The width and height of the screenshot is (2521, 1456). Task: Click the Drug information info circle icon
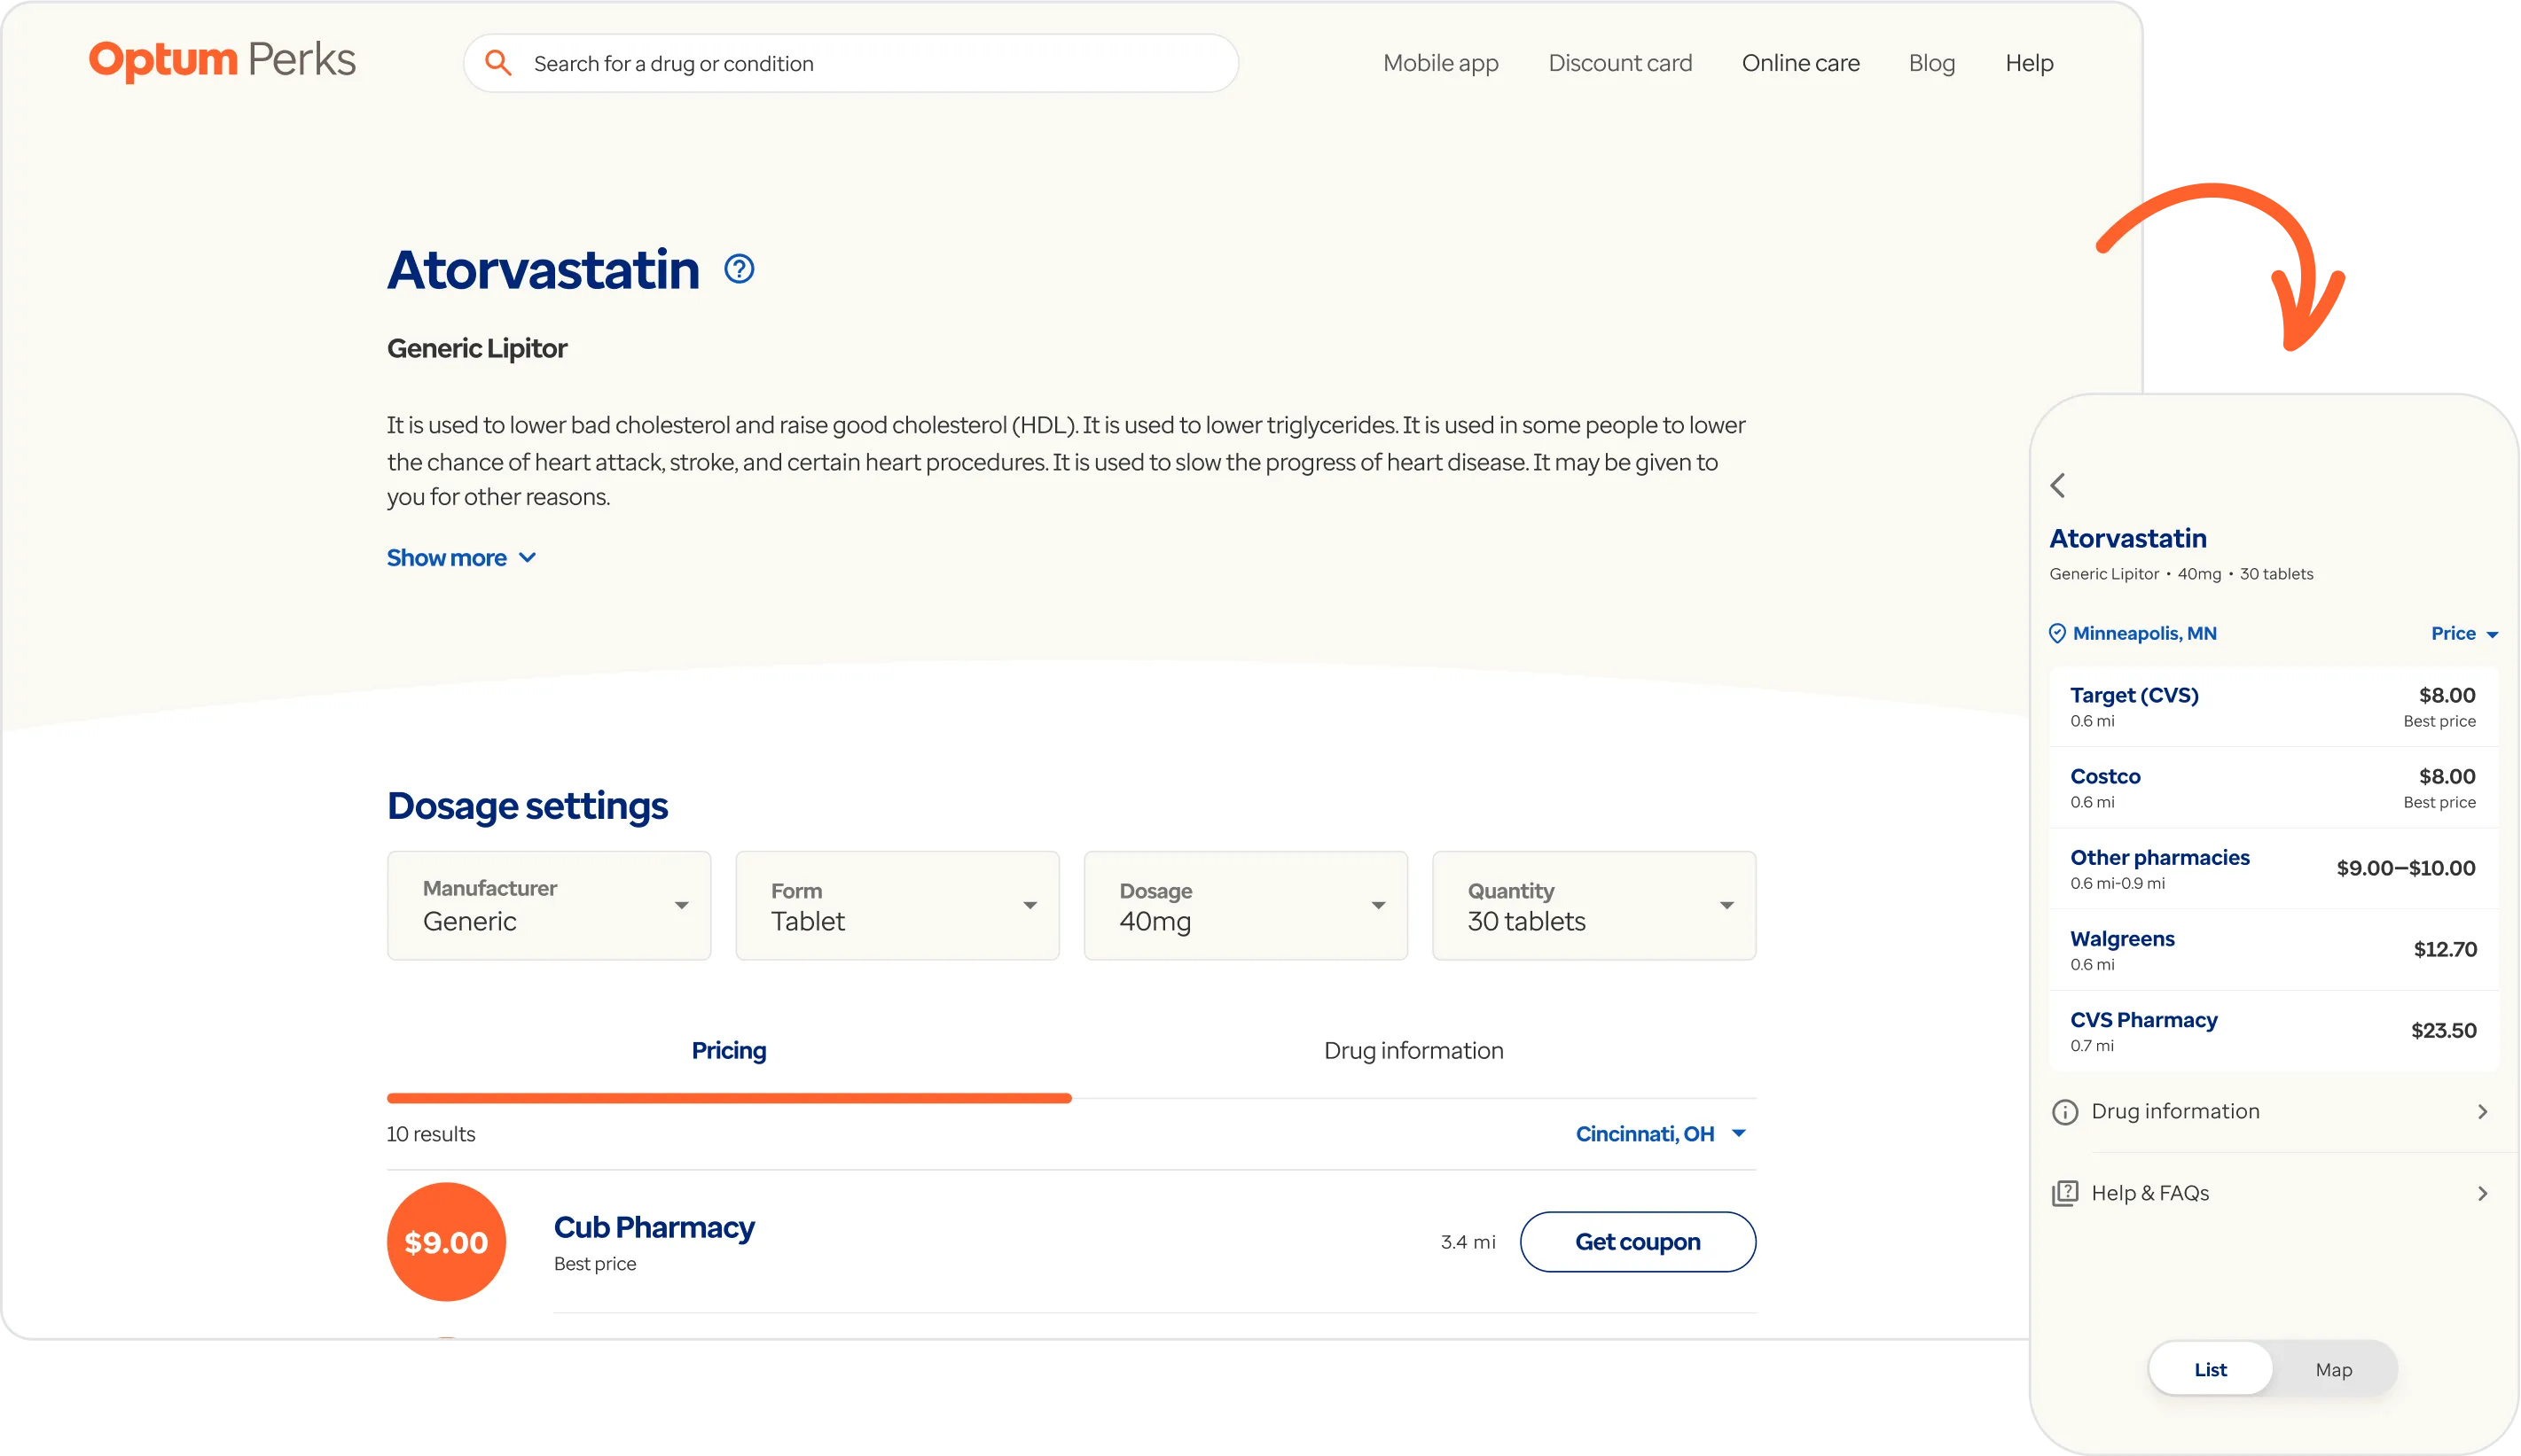click(2065, 1112)
